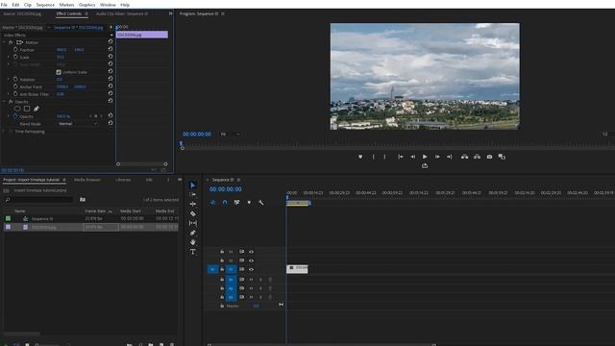Click the Lift button

point(465,157)
